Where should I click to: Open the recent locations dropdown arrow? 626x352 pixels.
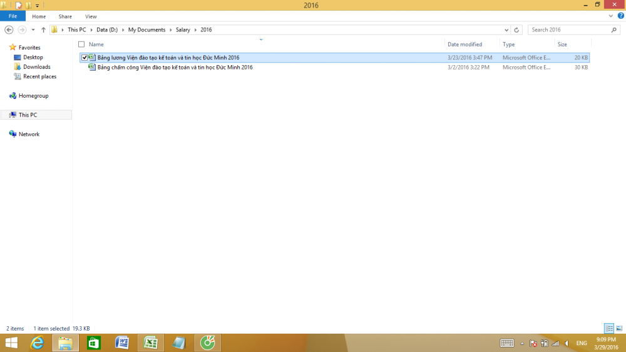click(33, 29)
